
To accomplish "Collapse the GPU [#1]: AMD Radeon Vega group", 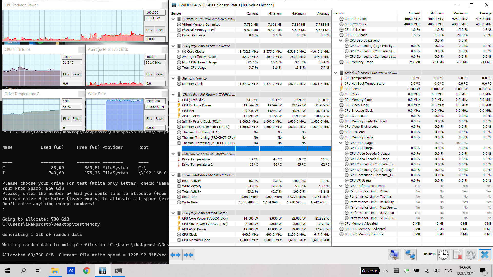I will pos(173,213).
